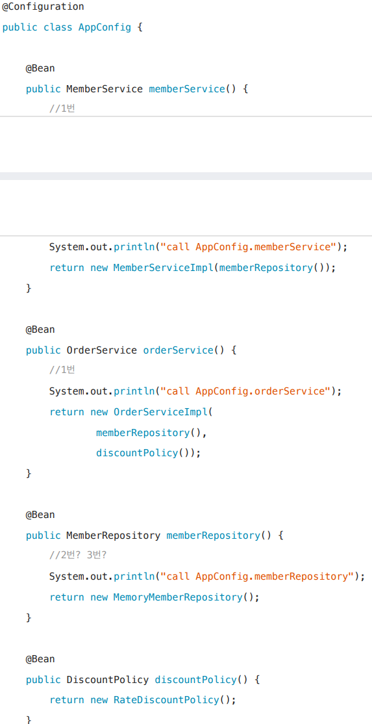Click the 'discountPolicy());' argument line

pos(149,453)
